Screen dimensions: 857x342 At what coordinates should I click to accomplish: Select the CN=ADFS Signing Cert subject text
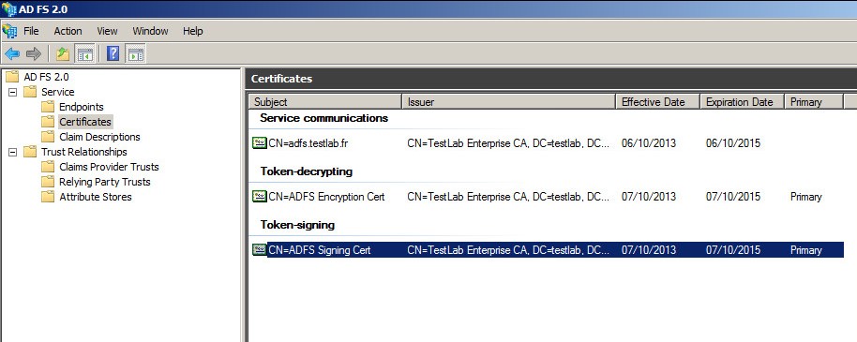(x=320, y=250)
